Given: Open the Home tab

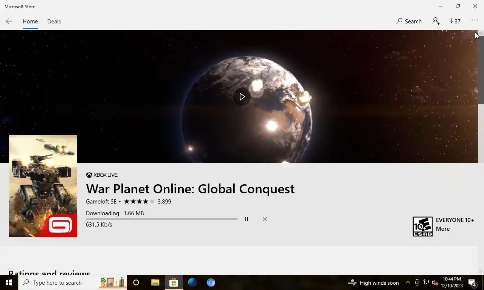Looking at the screenshot, I should pyautogui.click(x=30, y=22).
